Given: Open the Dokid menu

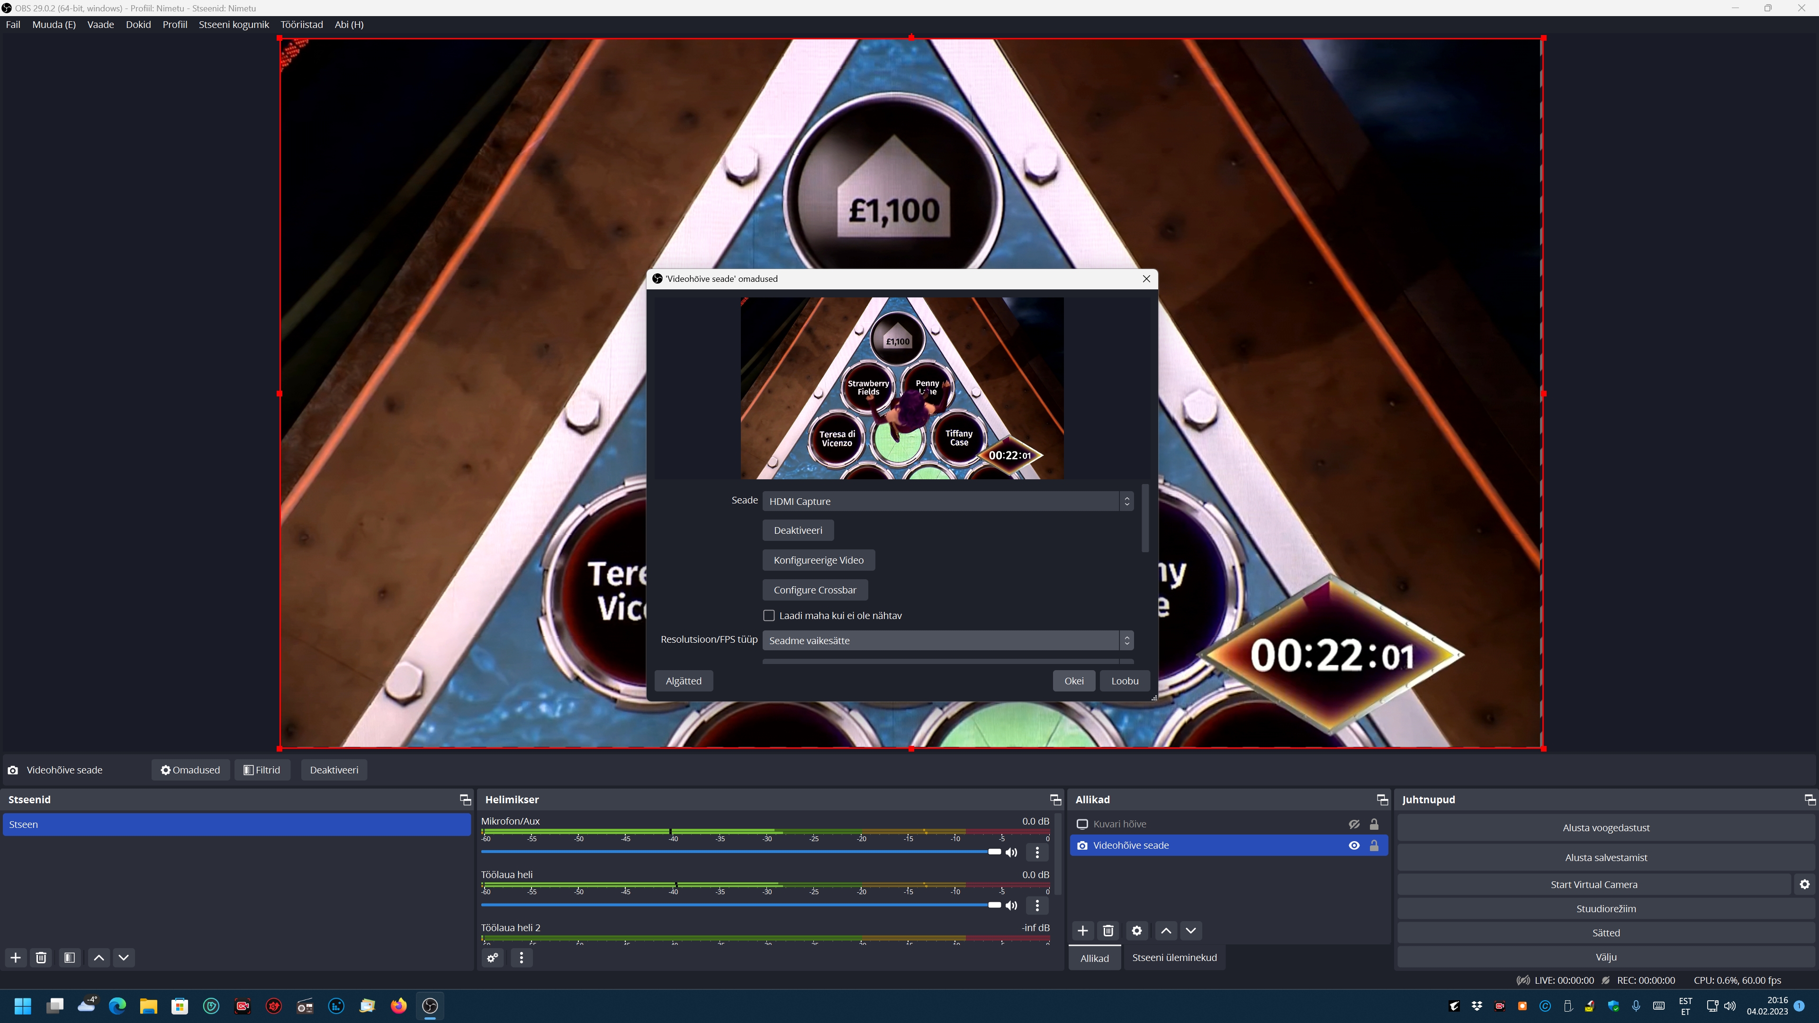Looking at the screenshot, I should coord(138,24).
